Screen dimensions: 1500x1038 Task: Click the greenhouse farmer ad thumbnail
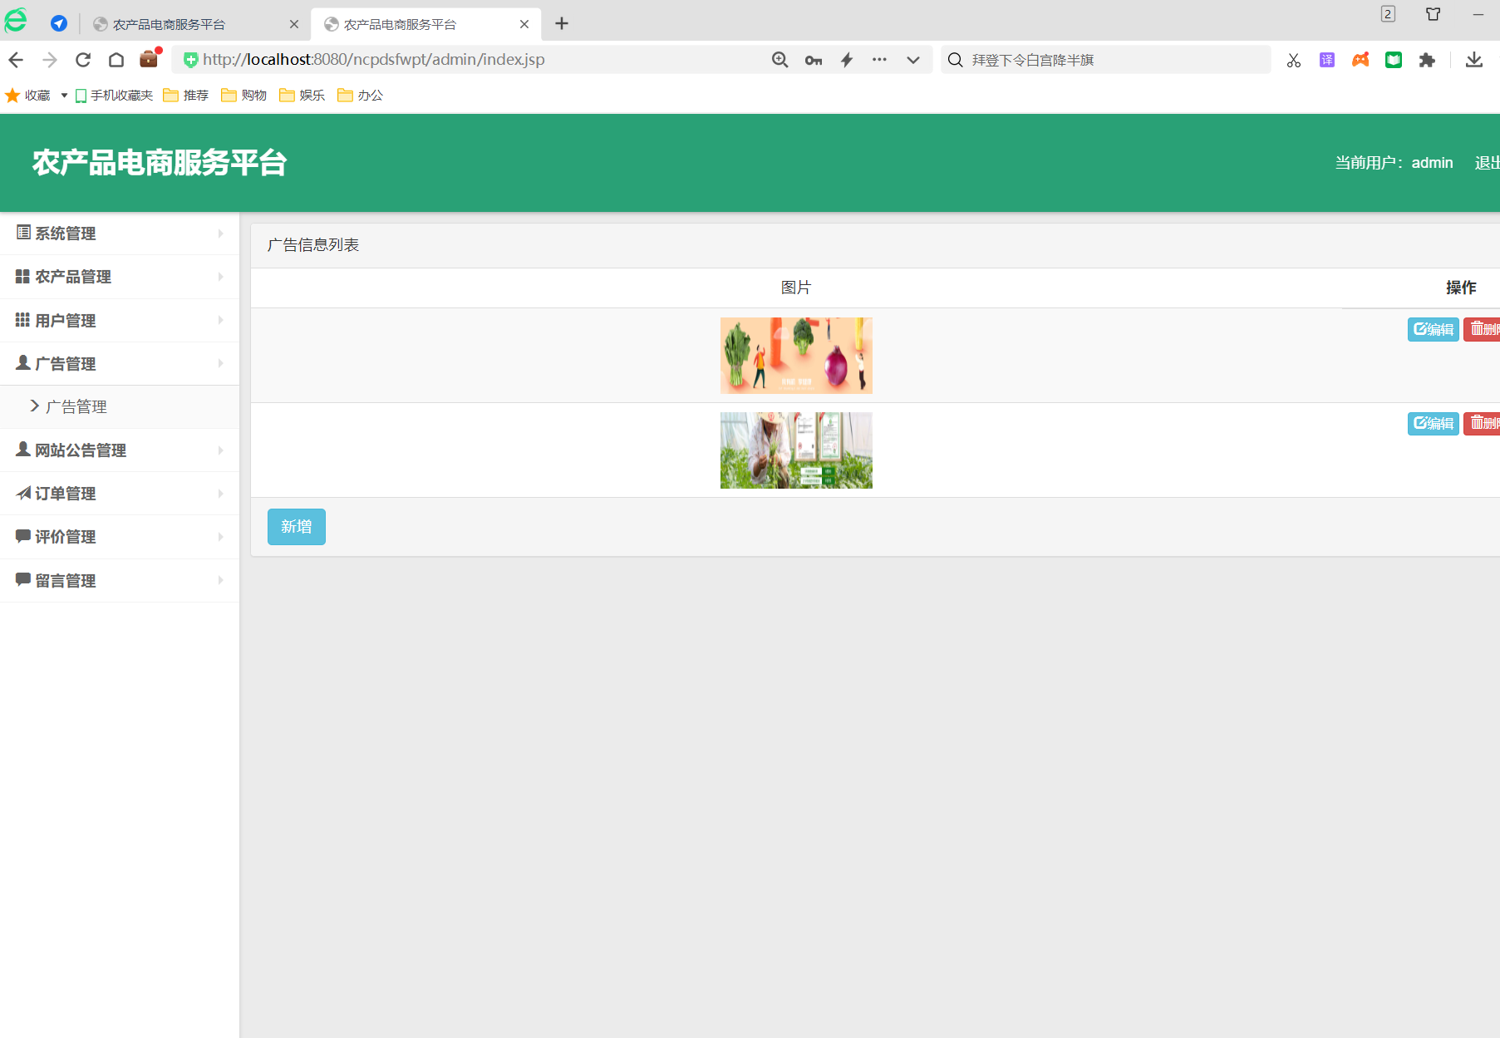point(795,450)
